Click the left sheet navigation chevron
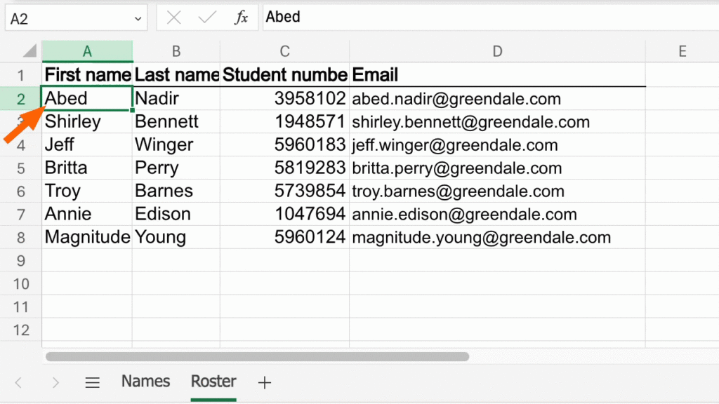Screen dimensions: 719x404 click(18, 382)
